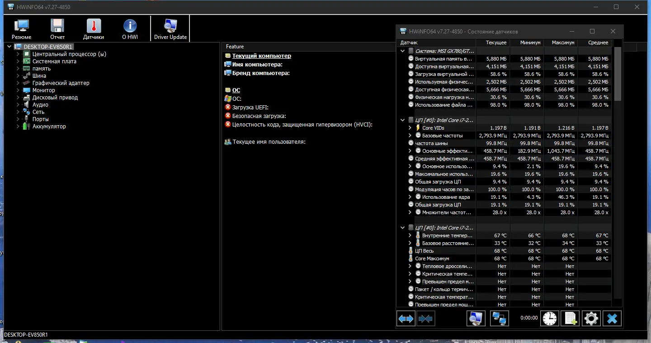Viewport: 651px width, 343px height.
Task: Click the ЦП Весь temperature row label
Action: click(x=425, y=251)
